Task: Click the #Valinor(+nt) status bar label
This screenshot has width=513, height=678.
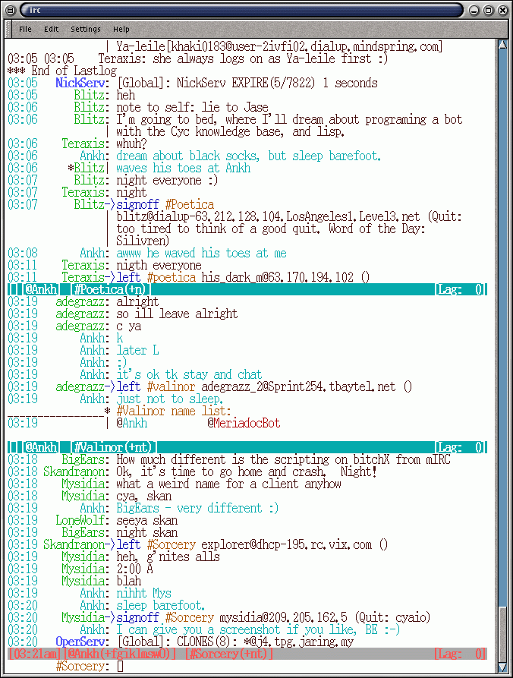Action: tap(113, 447)
